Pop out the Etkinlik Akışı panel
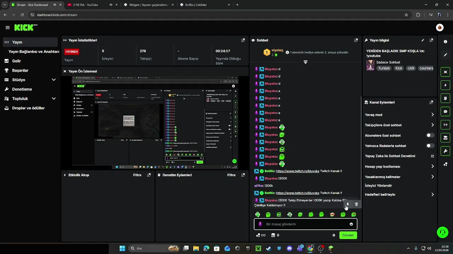 pos(149,175)
